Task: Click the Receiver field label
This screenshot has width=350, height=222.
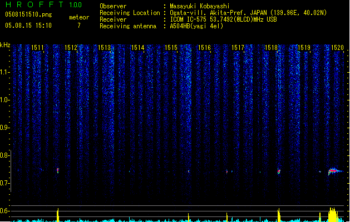Action: coord(113,19)
